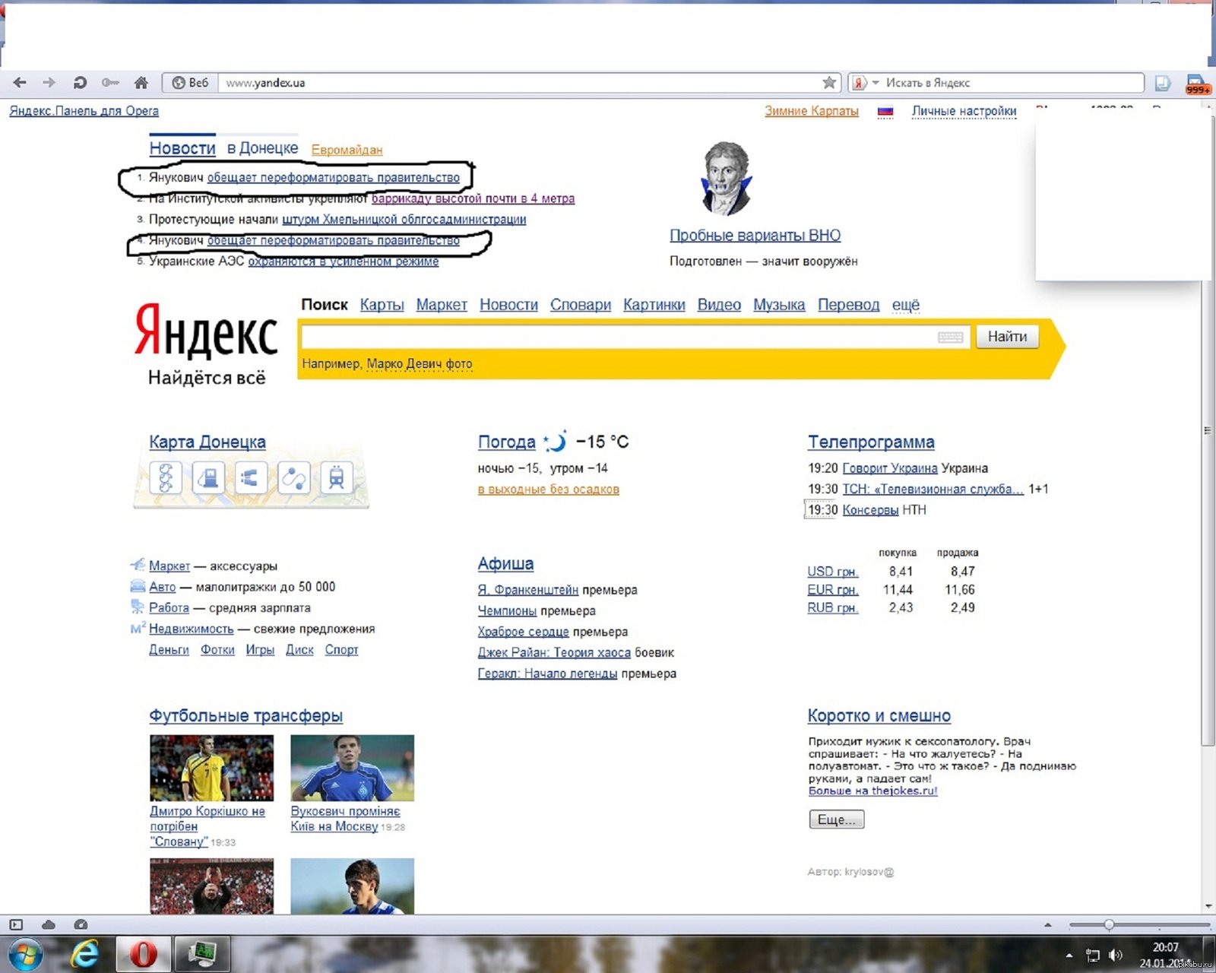Open Карта Донецка heading
Image resolution: width=1216 pixels, height=973 pixels.
pos(207,442)
